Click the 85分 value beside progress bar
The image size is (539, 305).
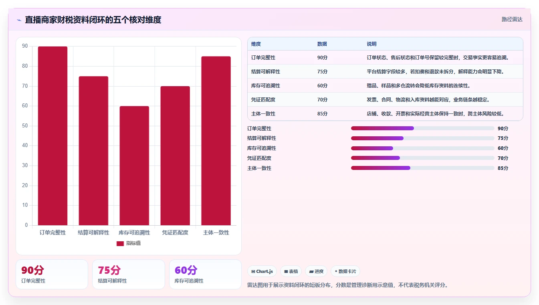click(503, 168)
